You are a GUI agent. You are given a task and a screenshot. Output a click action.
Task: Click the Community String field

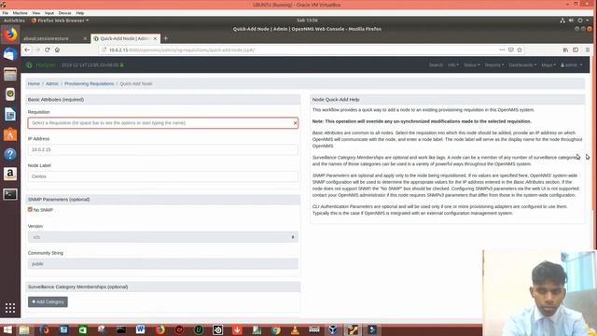pyautogui.click(x=163, y=263)
